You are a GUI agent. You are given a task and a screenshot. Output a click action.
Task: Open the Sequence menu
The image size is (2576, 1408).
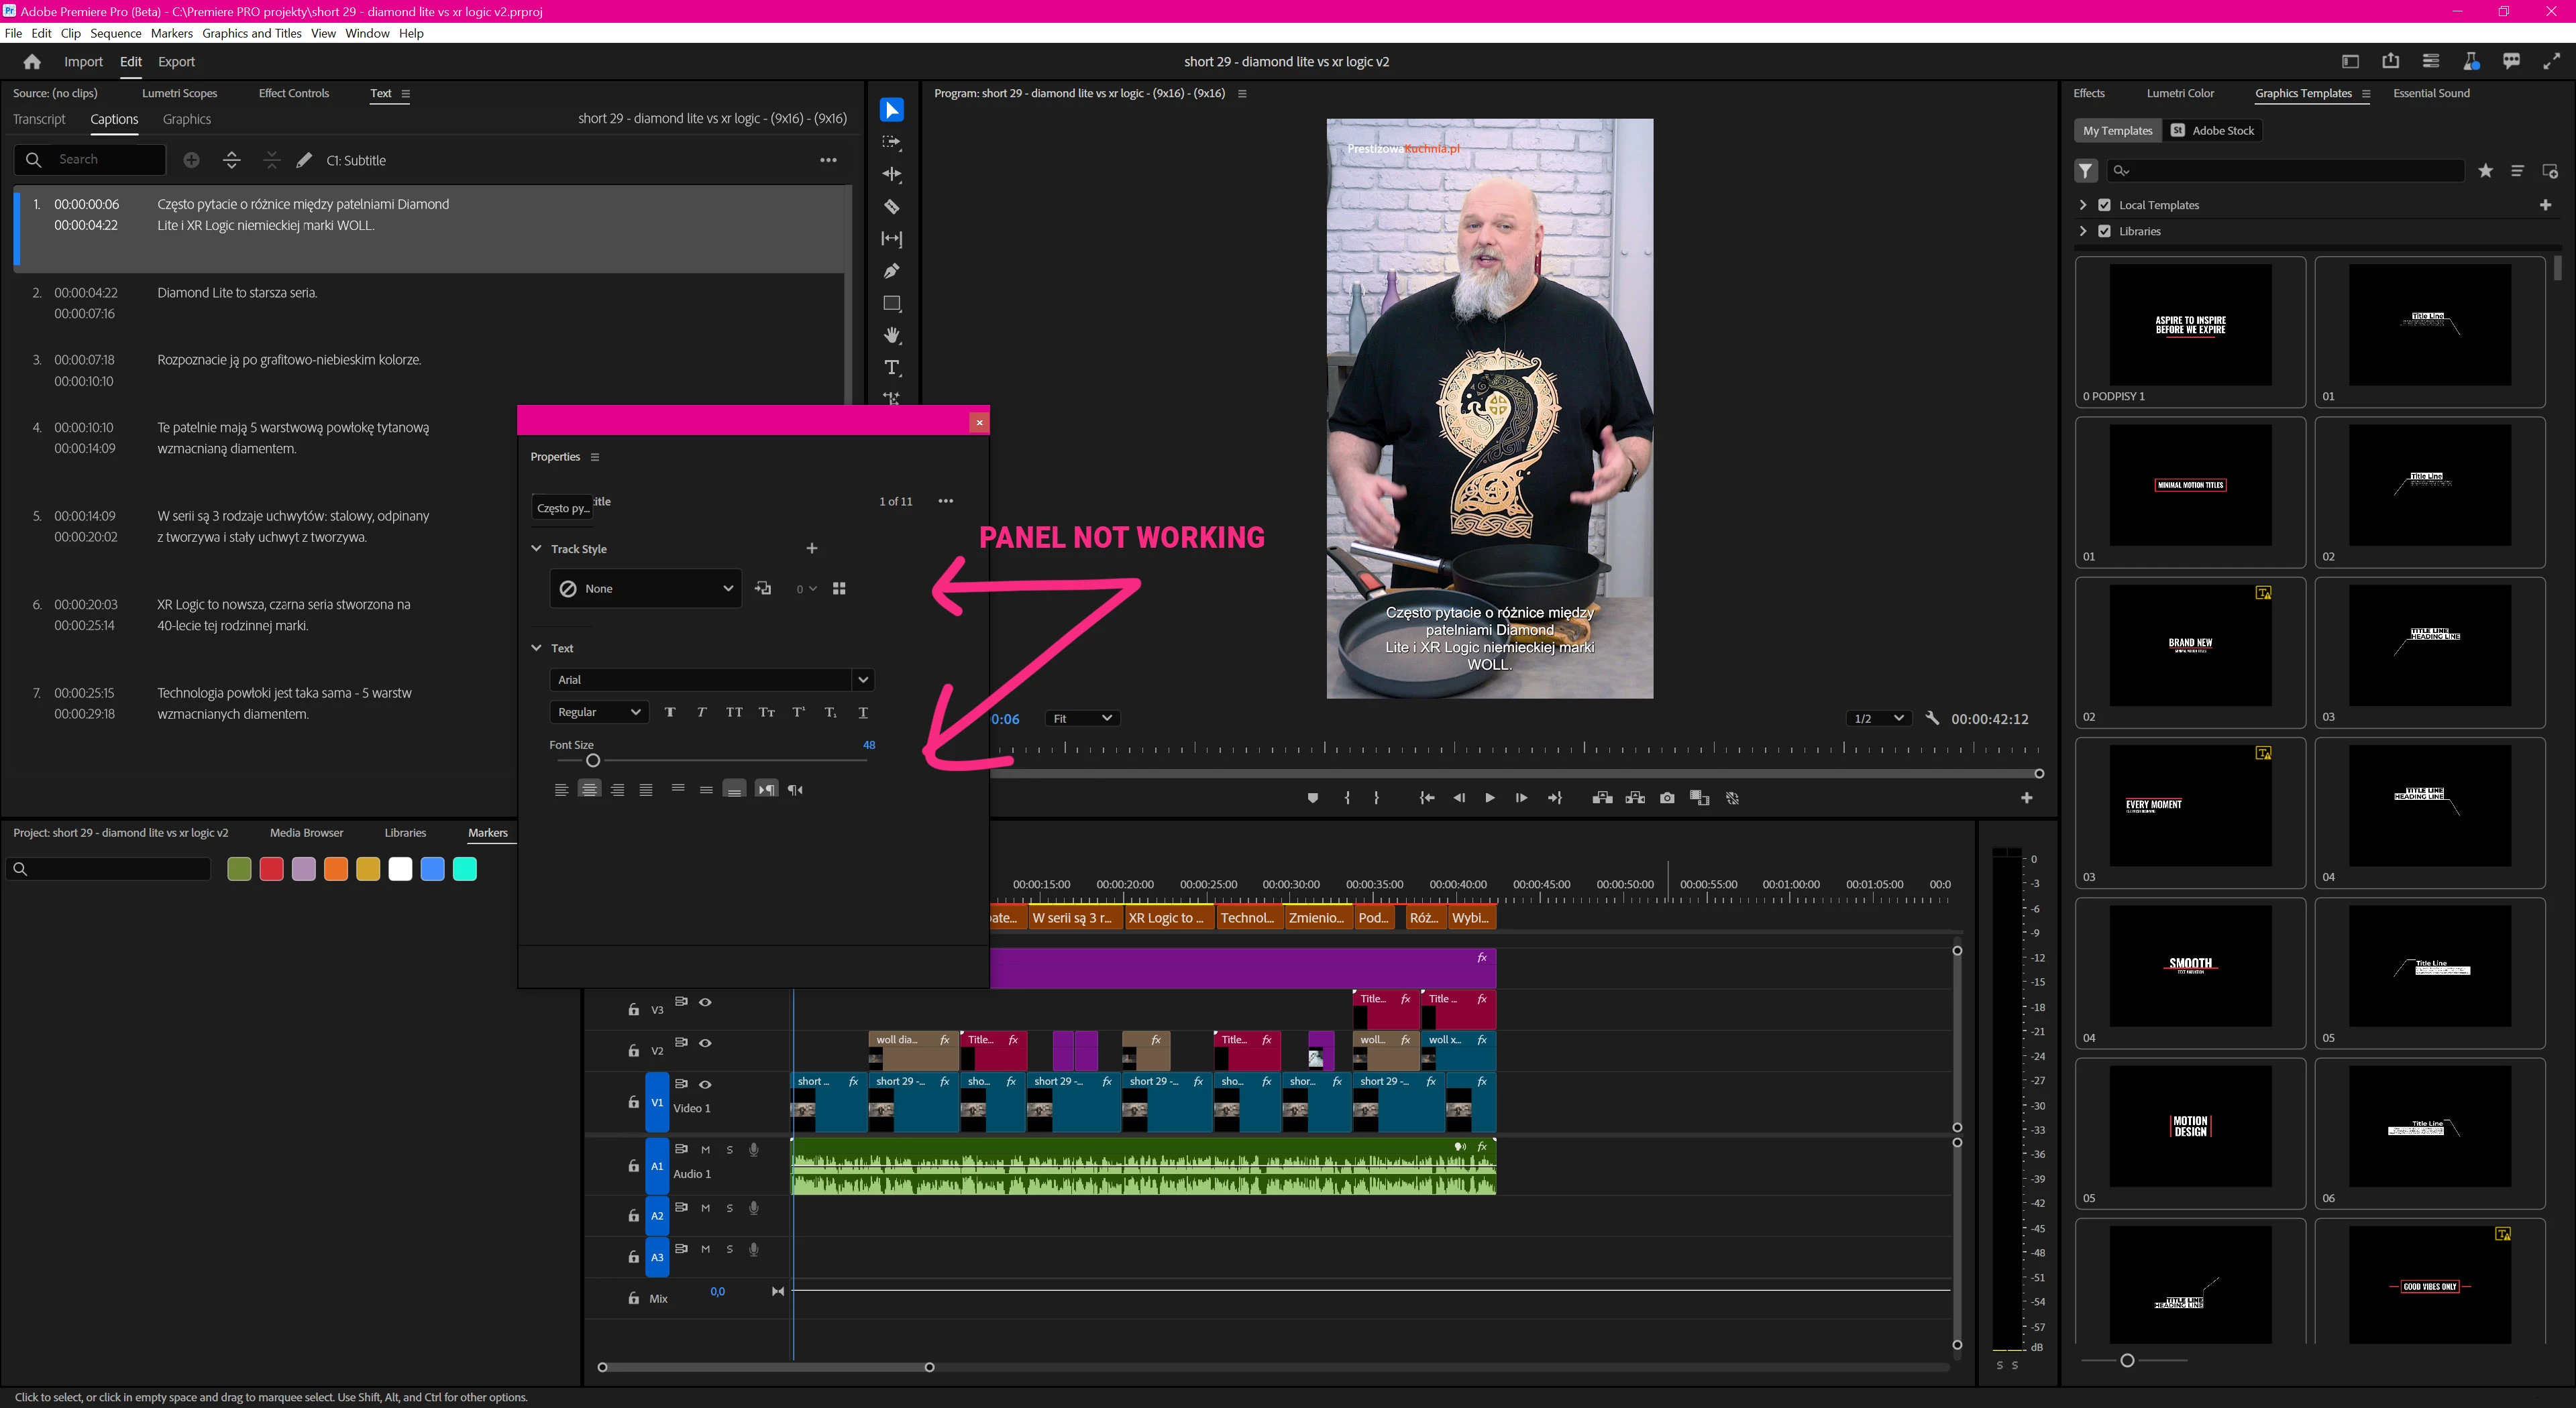(x=116, y=33)
